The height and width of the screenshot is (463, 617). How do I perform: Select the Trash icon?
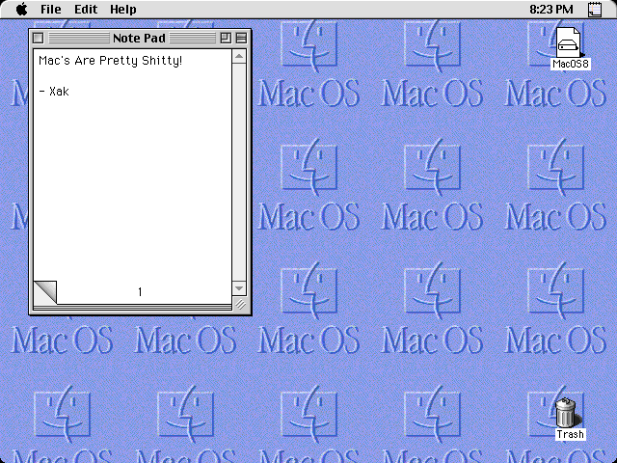pyautogui.click(x=566, y=413)
